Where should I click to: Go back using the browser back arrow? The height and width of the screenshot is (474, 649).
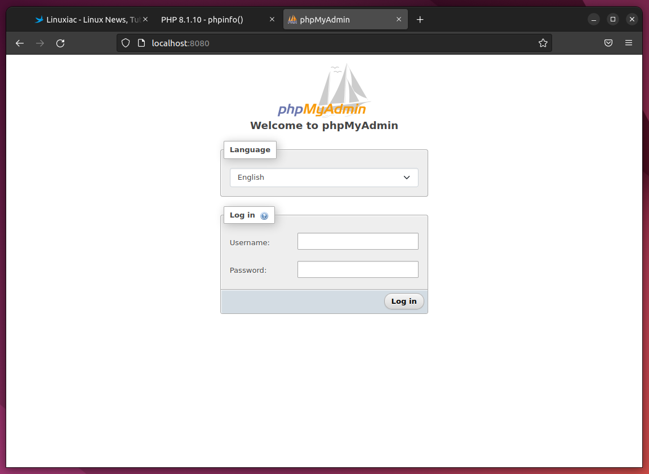[20, 43]
